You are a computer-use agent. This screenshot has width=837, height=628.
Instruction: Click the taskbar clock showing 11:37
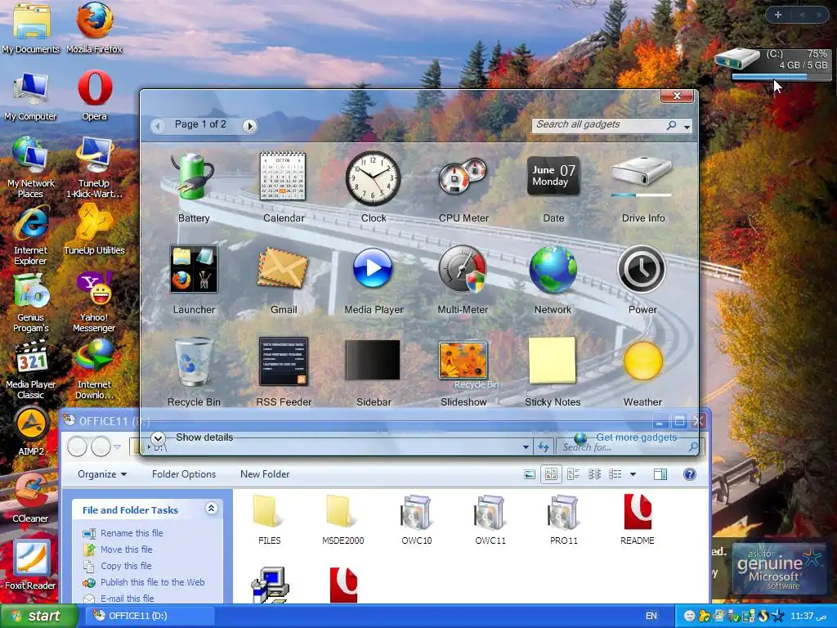pos(808,617)
